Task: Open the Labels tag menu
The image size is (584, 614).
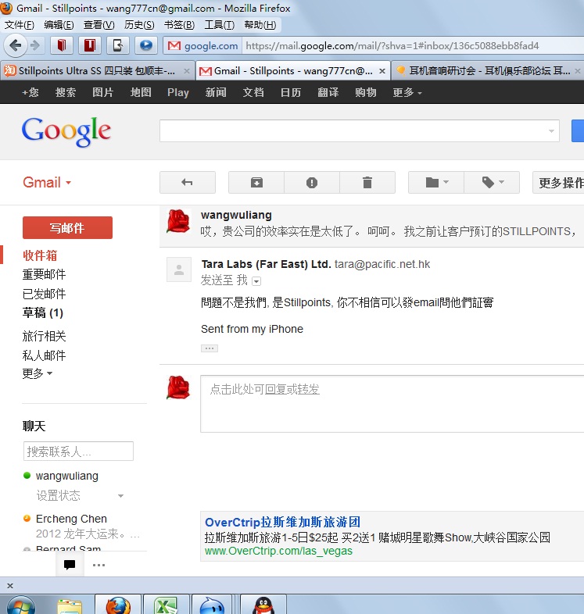Action: pos(492,183)
